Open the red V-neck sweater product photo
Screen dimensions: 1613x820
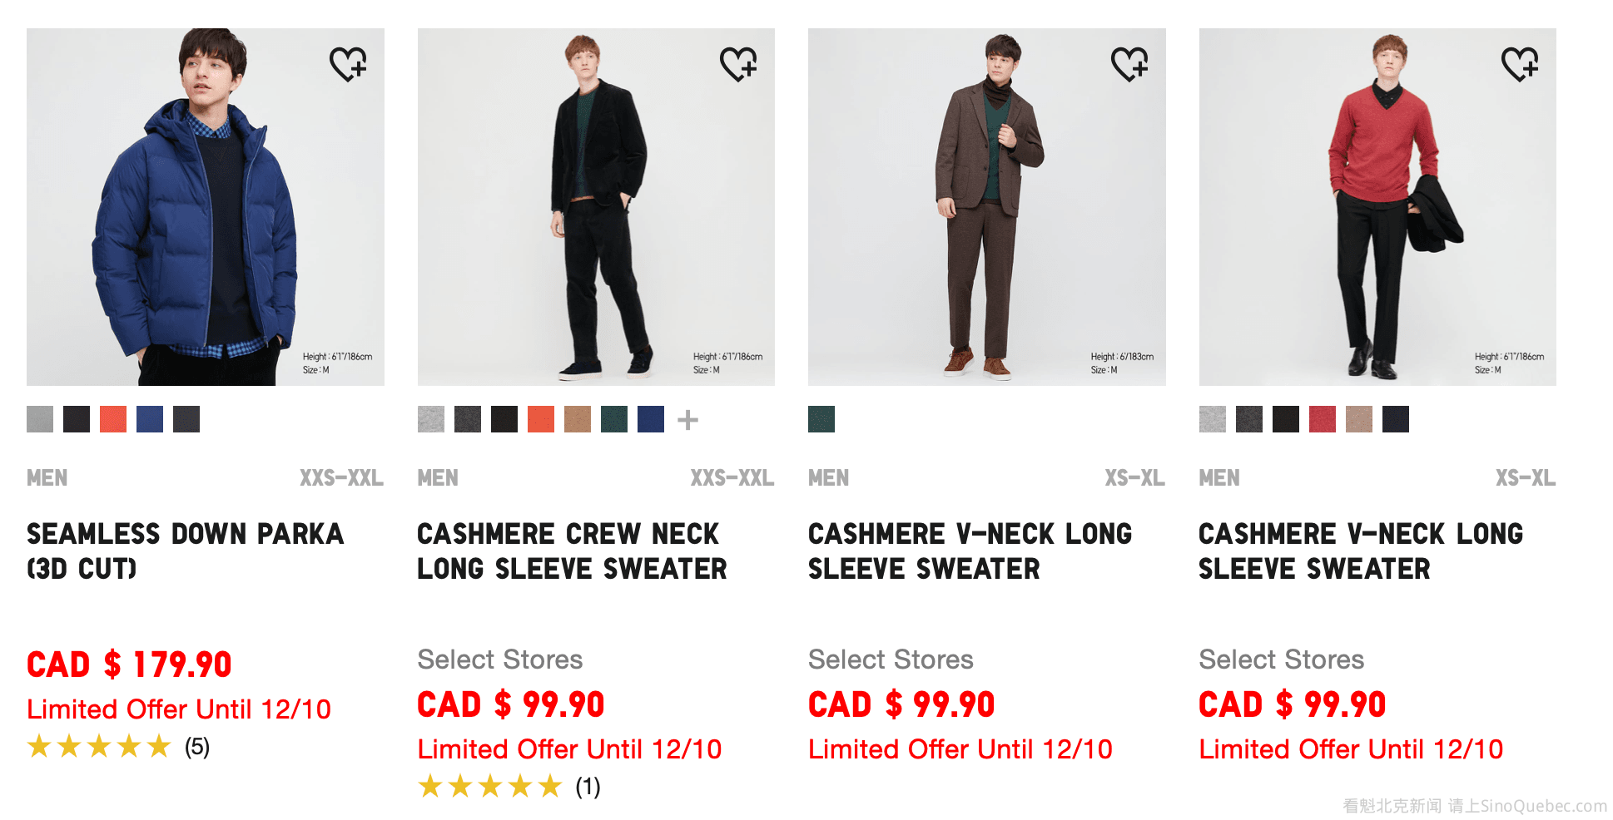(x=1377, y=207)
